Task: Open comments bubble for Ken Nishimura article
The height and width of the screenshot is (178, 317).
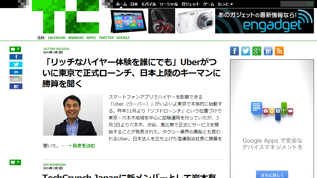Action: click(15, 162)
